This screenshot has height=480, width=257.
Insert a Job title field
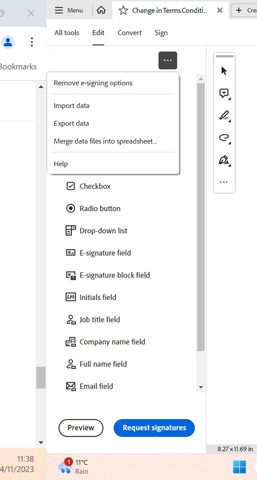pos(93,319)
